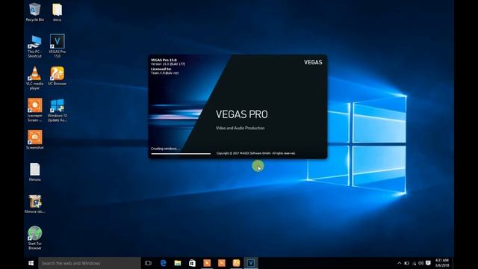Select the This PC shortcut icon
478x269 pixels.
35,46
